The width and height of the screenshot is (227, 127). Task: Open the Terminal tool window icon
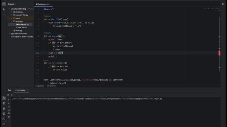click(4, 119)
